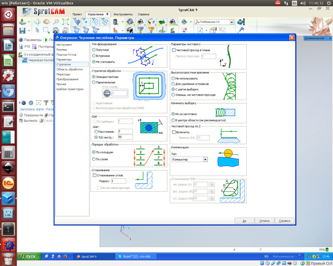Enable Чистовой проход в плане checkbox

[174, 50]
